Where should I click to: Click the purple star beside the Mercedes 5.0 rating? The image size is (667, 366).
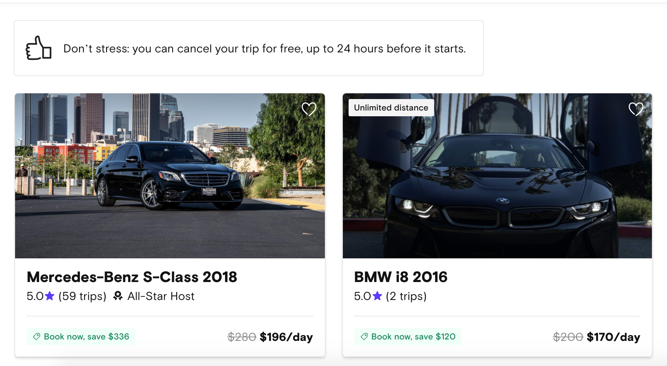point(49,296)
